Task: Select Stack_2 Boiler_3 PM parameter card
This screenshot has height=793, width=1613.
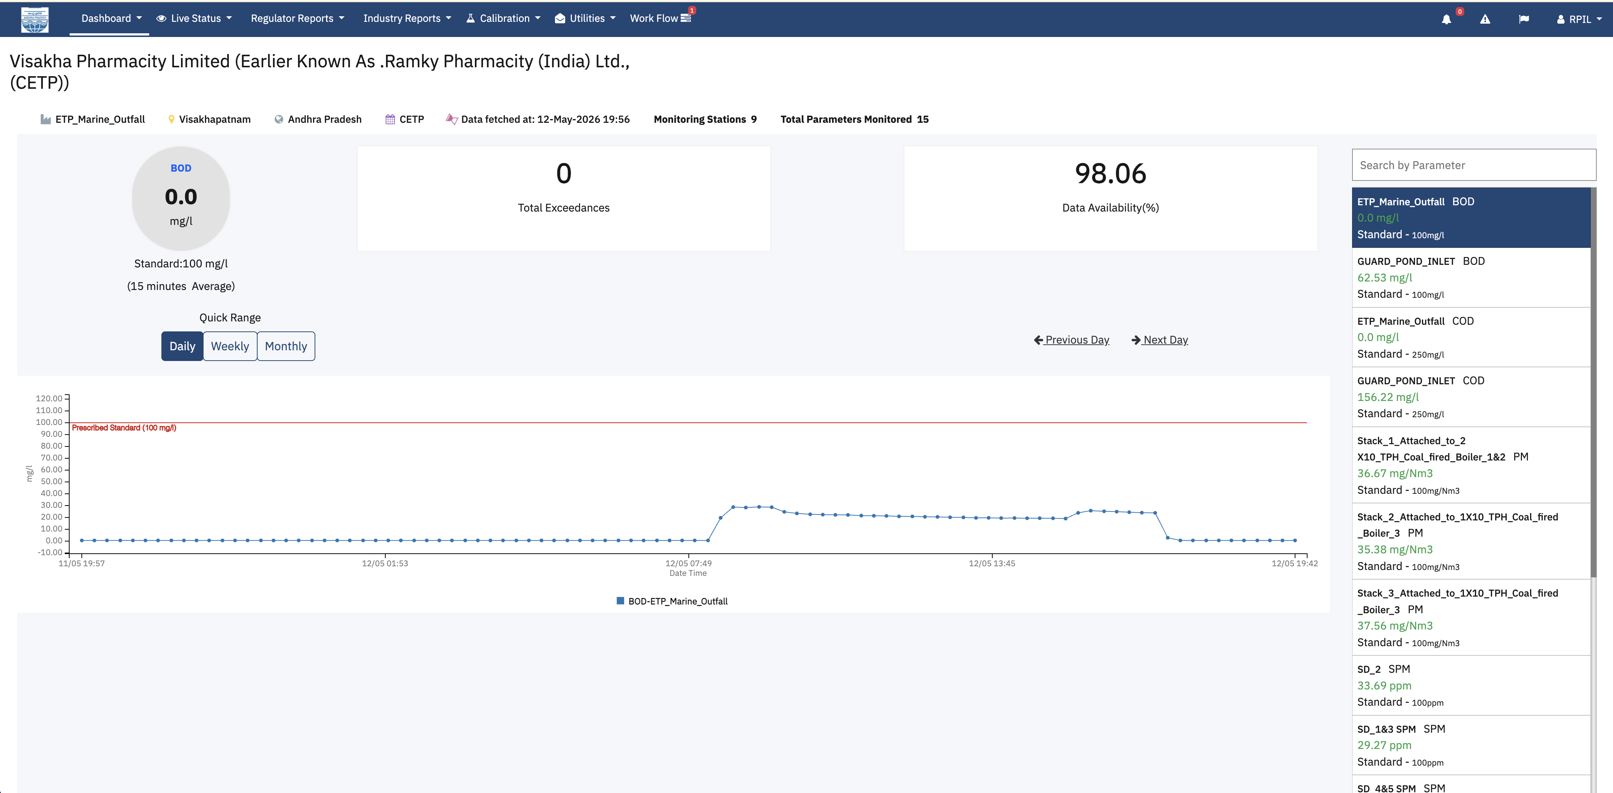Action: click(x=1472, y=541)
